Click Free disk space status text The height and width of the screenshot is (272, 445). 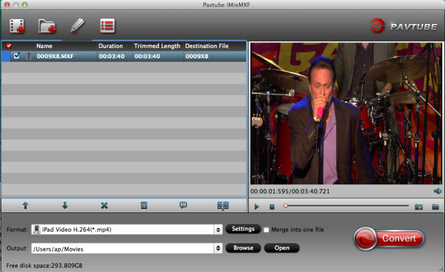44,265
